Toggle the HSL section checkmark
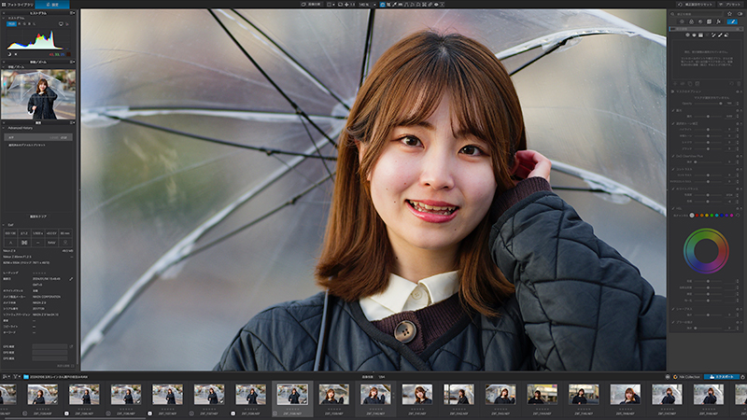Screen dimensions: 747x420 (673, 208)
